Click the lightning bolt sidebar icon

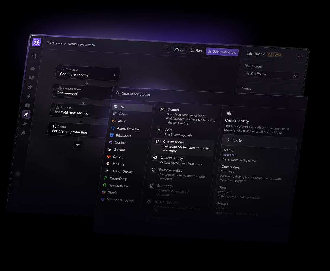[x=29, y=96]
